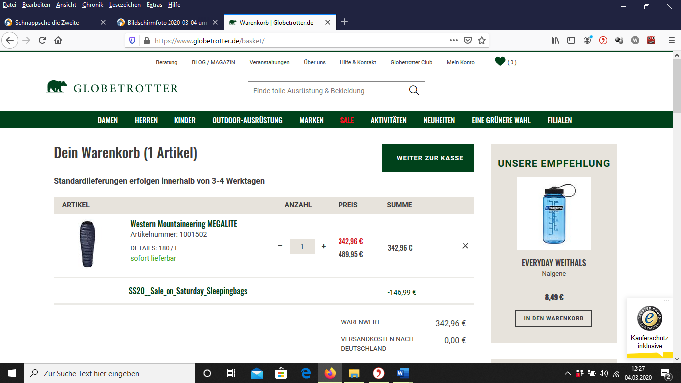
Task: Open Firefox hamburger application menu
Action: click(x=671, y=40)
